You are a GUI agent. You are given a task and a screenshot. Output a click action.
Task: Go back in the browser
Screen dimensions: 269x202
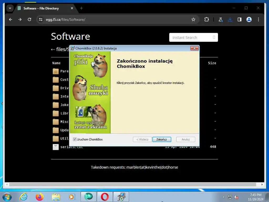coord(11,19)
